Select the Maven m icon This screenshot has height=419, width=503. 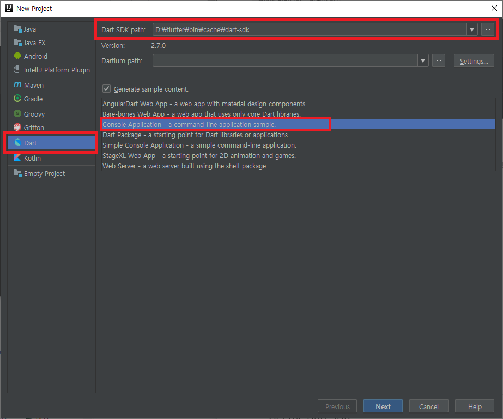click(17, 84)
